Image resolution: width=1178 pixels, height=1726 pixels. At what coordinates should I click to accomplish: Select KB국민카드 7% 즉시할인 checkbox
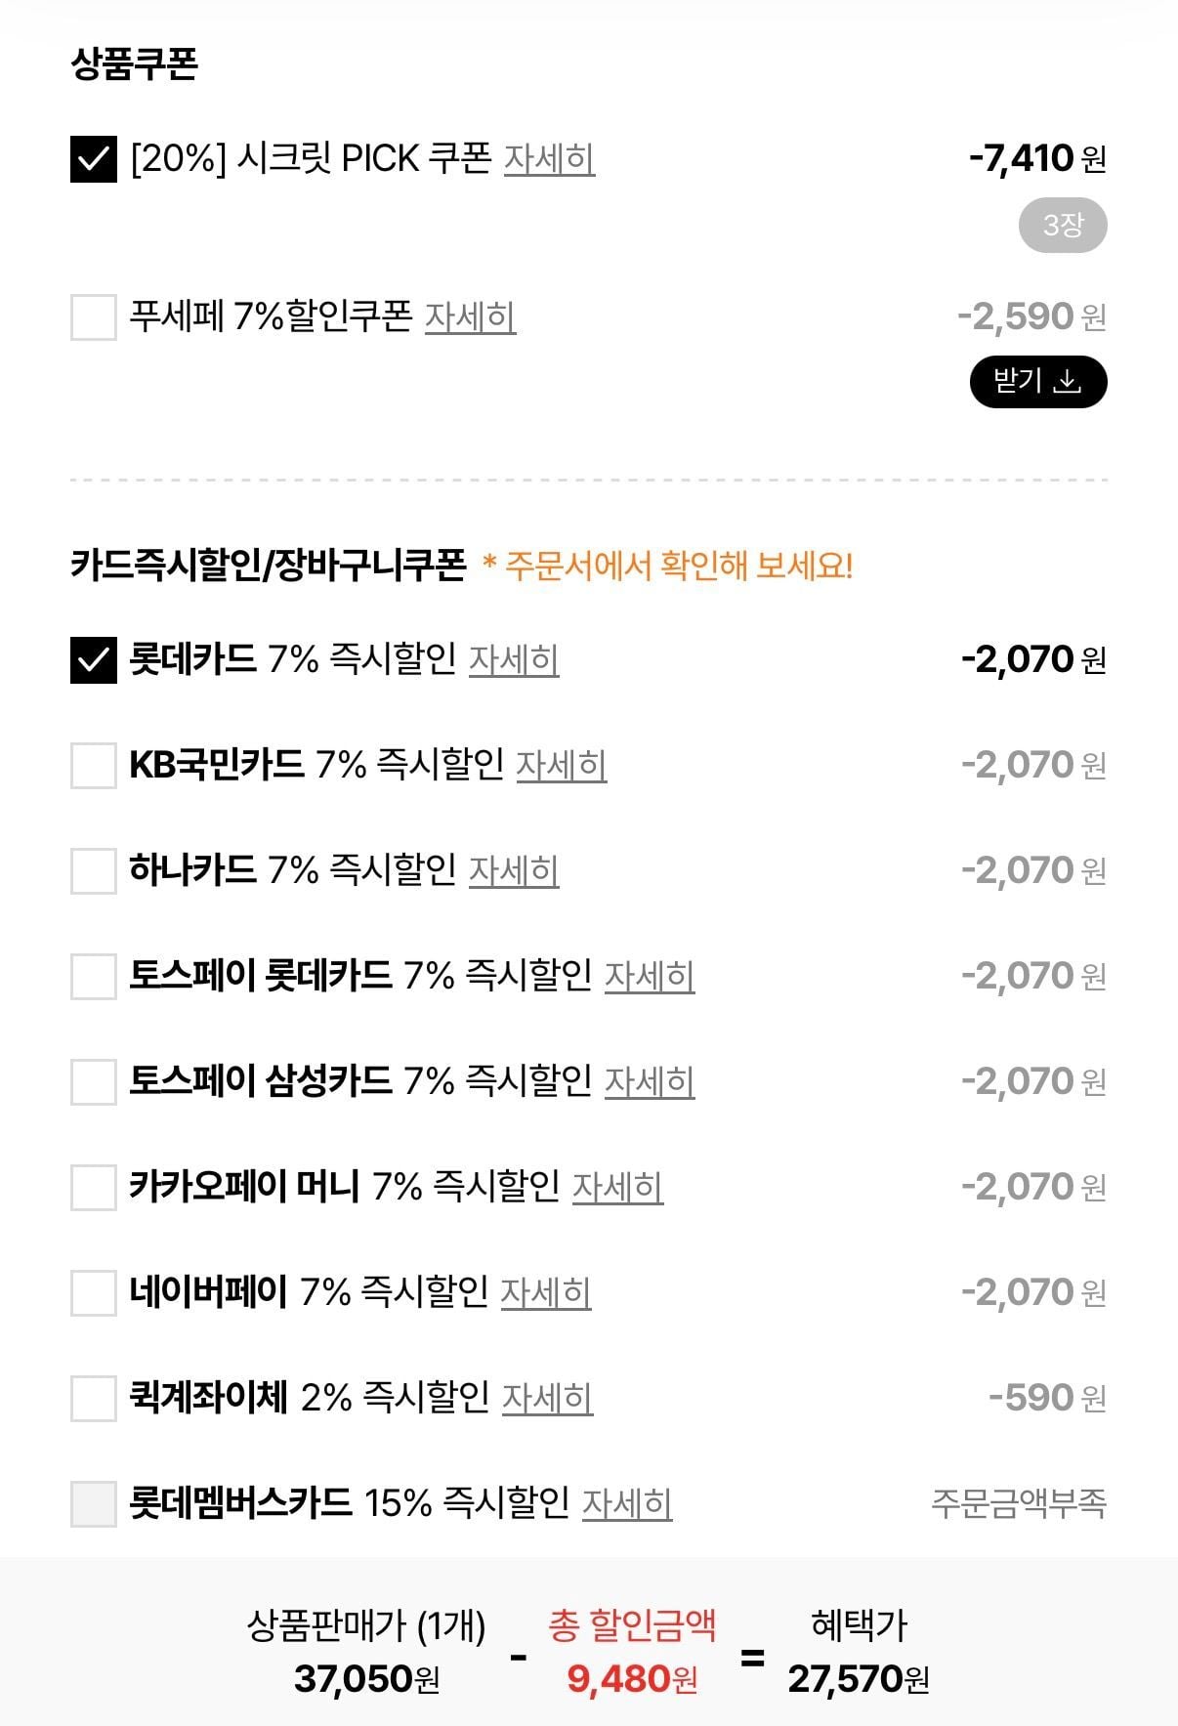94,766
